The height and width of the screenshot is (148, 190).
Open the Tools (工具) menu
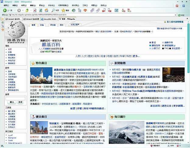coord(85,5)
